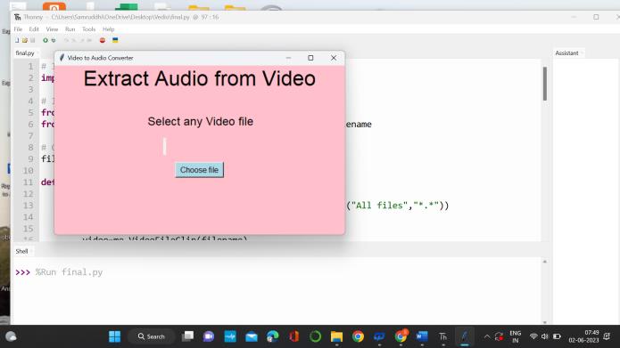Click line number 13 in the editor gutter
620x348 pixels.
click(28, 206)
